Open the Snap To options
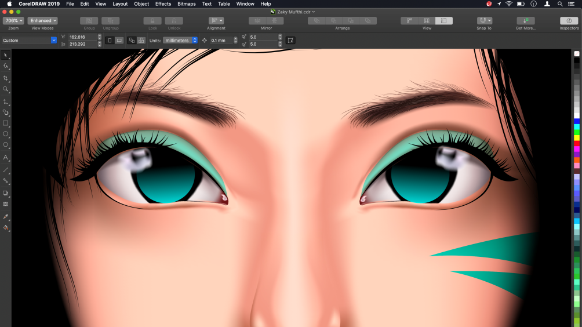582x327 pixels. point(484,21)
